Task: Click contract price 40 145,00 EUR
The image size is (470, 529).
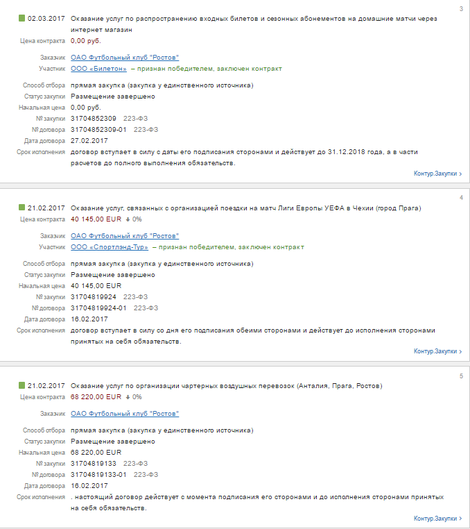Action: coord(96,219)
